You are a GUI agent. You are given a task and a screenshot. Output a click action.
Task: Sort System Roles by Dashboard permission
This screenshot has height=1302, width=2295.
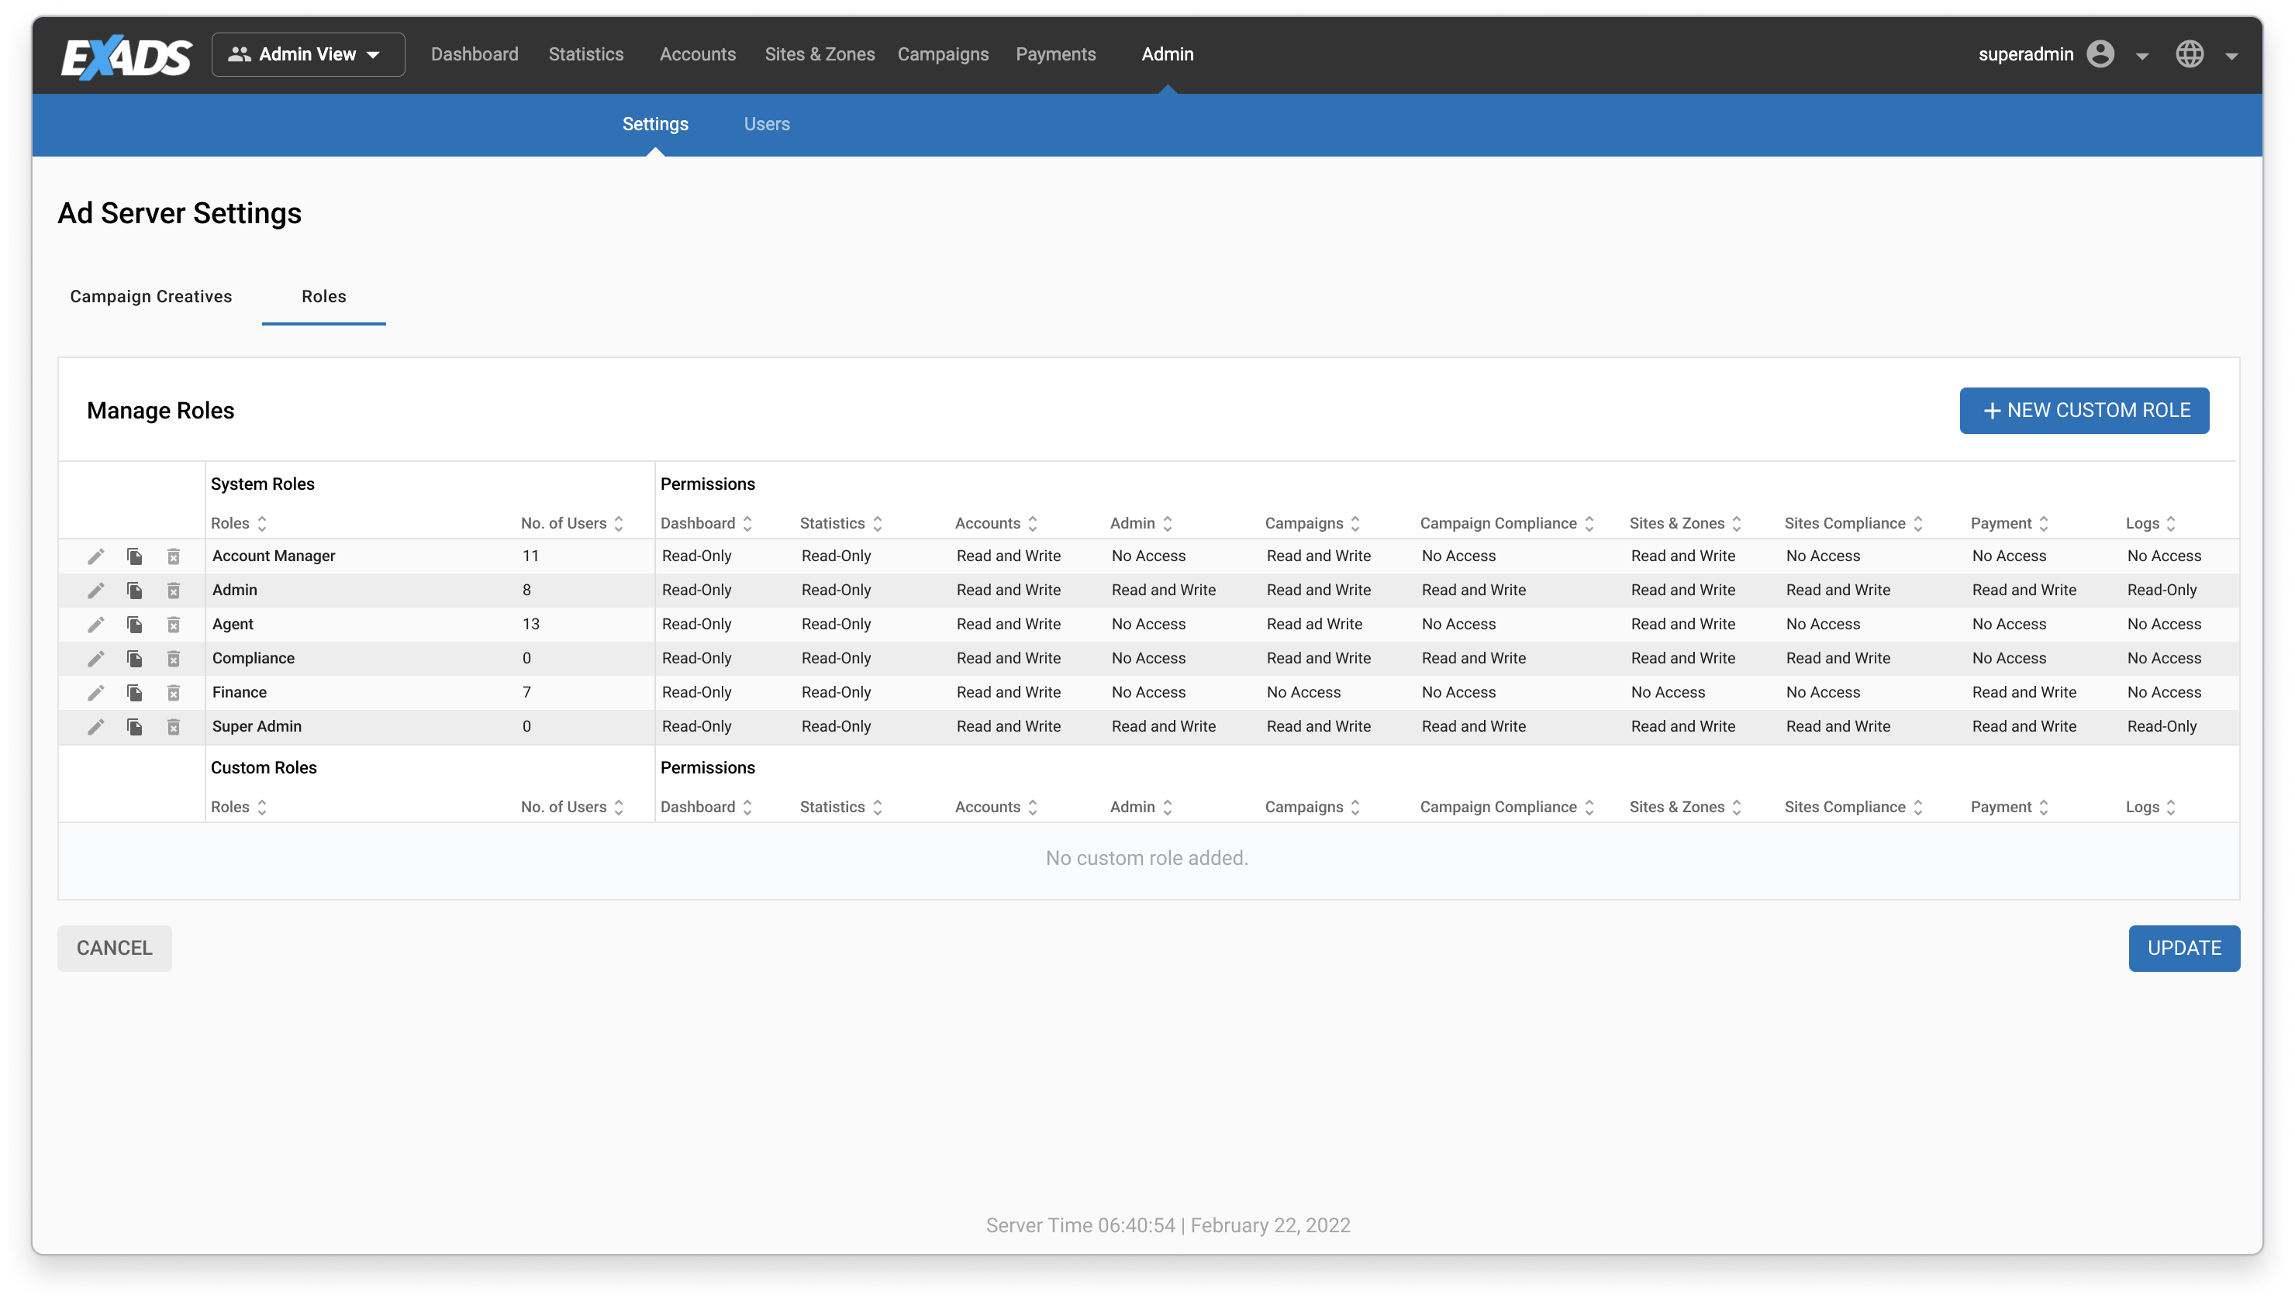pos(747,523)
